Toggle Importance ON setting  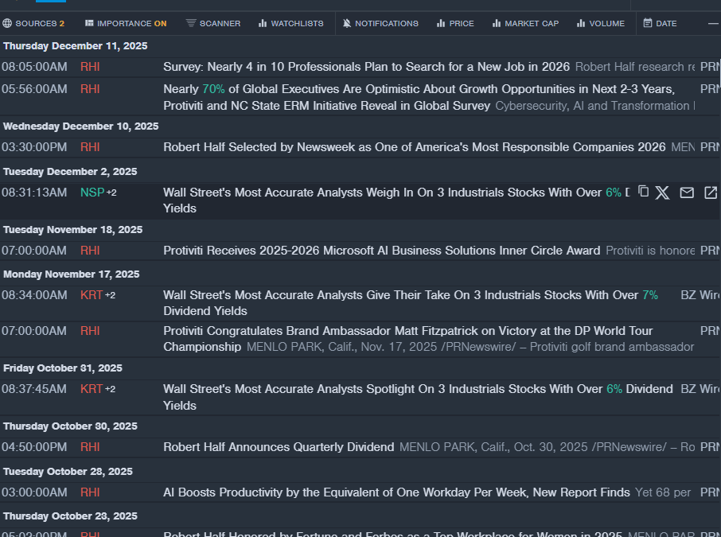click(x=126, y=23)
